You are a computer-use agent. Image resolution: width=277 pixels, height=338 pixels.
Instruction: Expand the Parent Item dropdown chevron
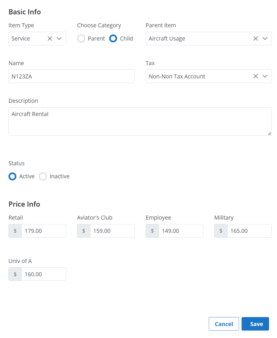tap(265, 39)
